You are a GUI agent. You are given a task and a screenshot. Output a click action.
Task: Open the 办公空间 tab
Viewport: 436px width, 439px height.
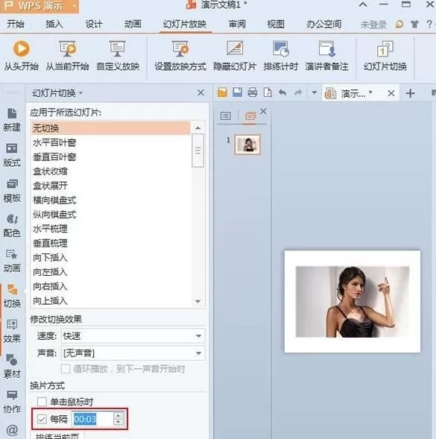tap(323, 24)
